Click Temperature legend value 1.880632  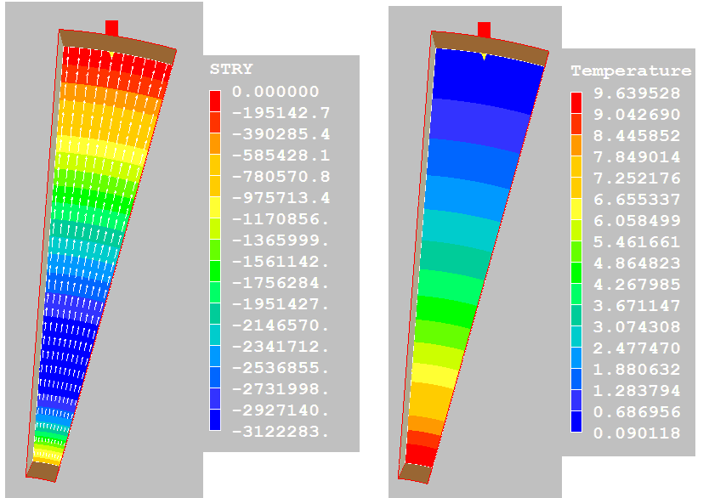point(637,370)
